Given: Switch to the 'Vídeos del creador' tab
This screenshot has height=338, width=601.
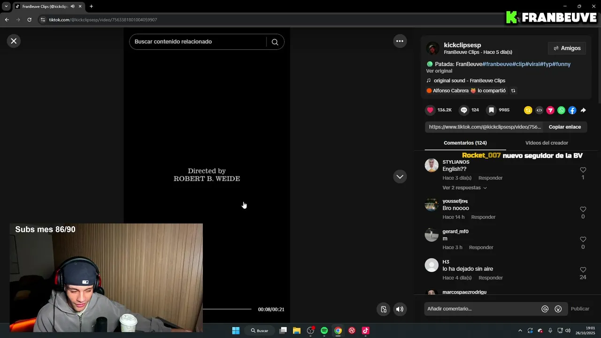Looking at the screenshot, I should 547,143.
